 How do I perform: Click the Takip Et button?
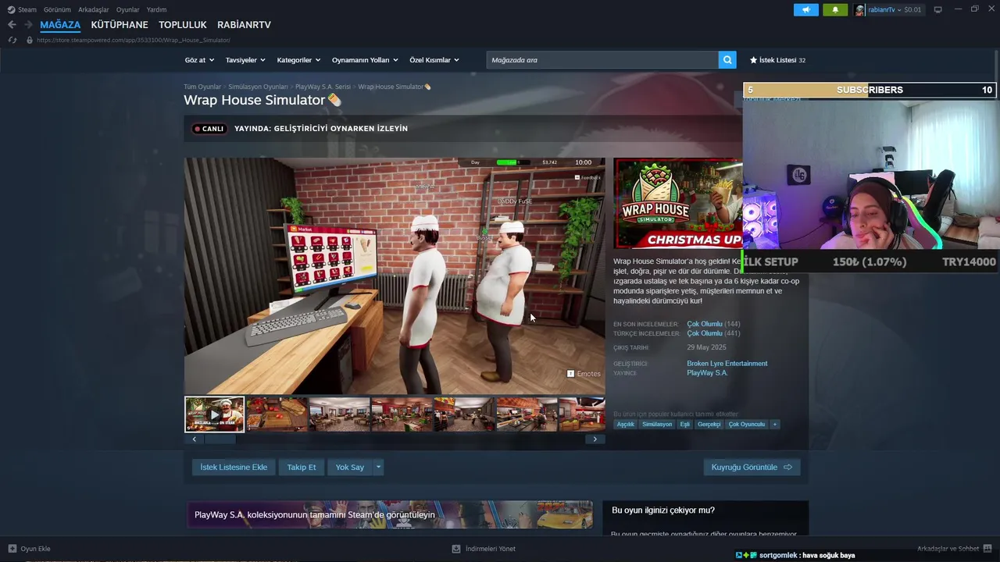click(x=302, y=468)
